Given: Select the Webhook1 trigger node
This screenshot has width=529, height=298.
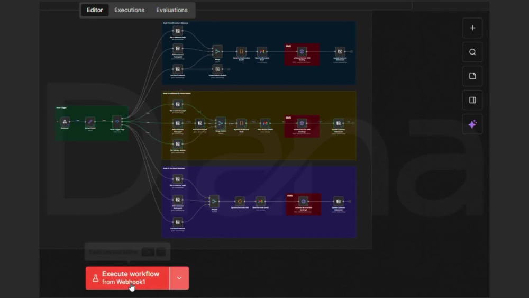Looking at the screenshot, I should (x=65, y=122).
